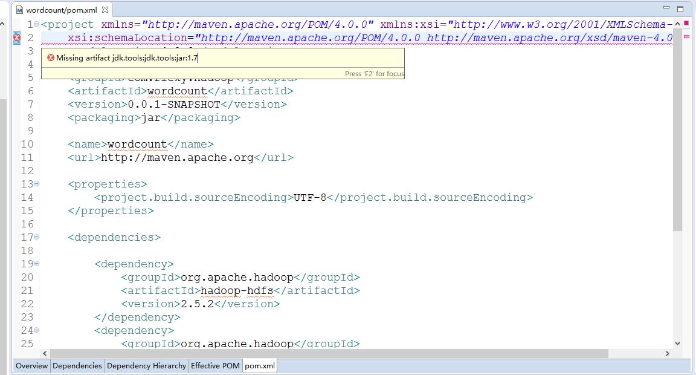Click the wordcount name value on line 10
This screenshot has height=375, width=696.
click(x=137, y=145)
